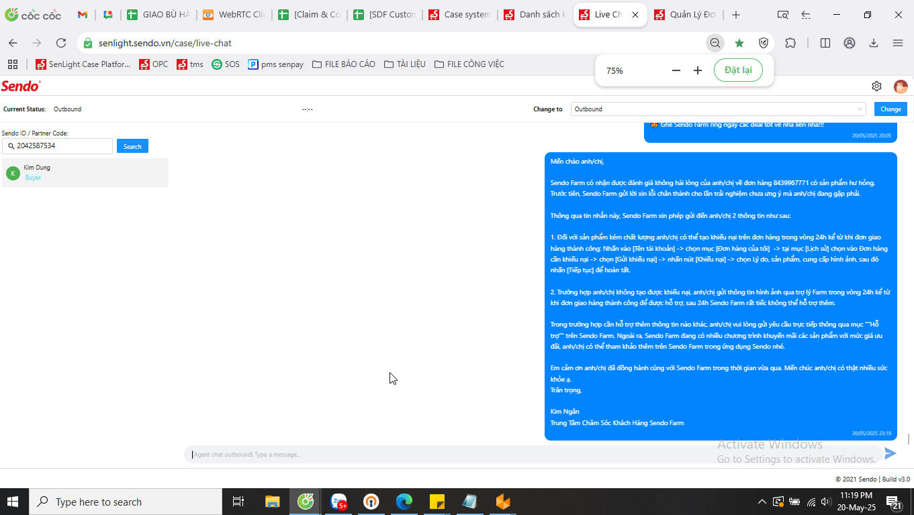Open the Outbound status dropdown
Image resolution: width=914 pixels, height=515 pixels.
[718, 109]
